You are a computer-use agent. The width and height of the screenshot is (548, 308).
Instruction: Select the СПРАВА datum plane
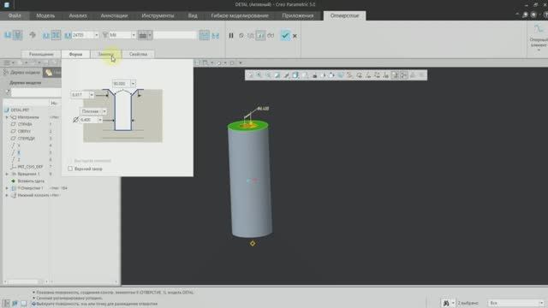(25, 124)
